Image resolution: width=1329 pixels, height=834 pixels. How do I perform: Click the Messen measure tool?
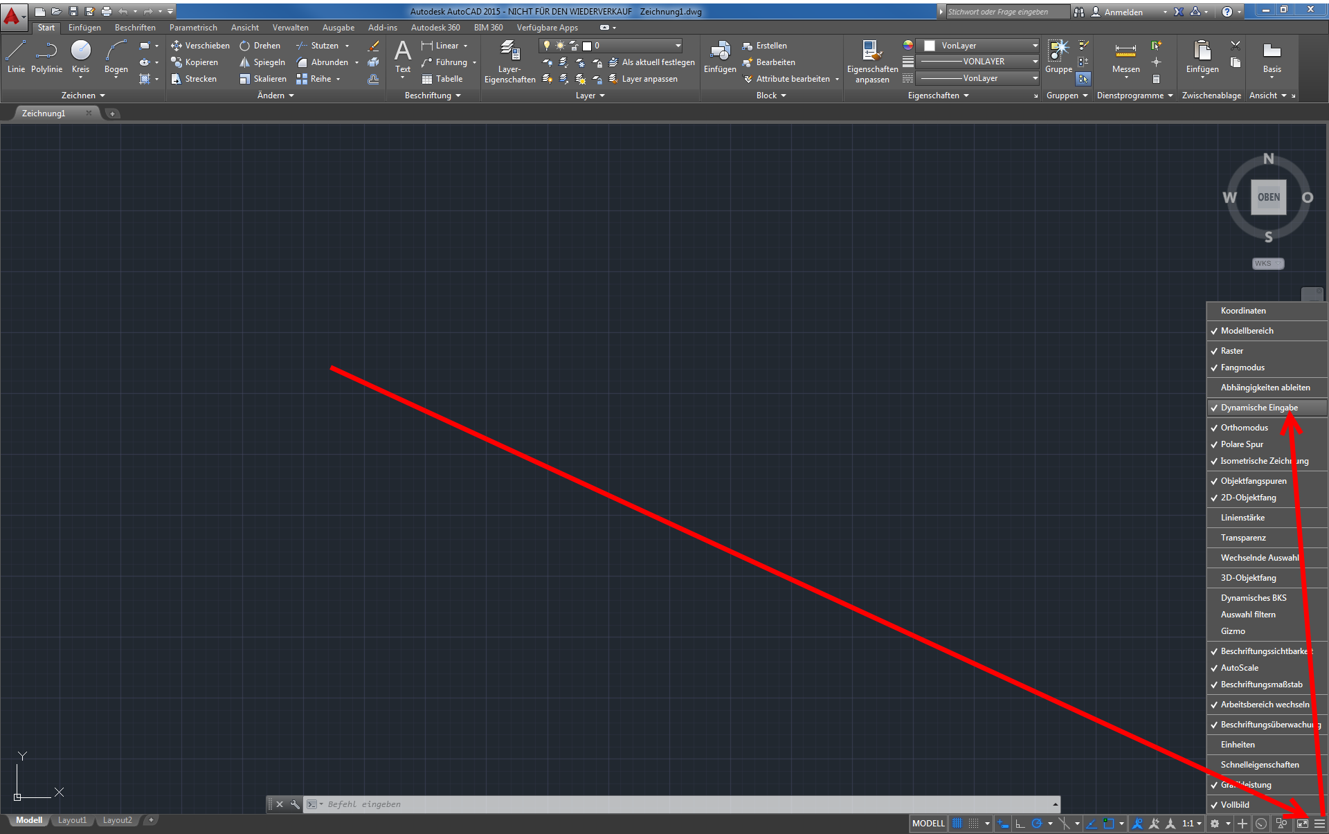[x=1125, y=57]
